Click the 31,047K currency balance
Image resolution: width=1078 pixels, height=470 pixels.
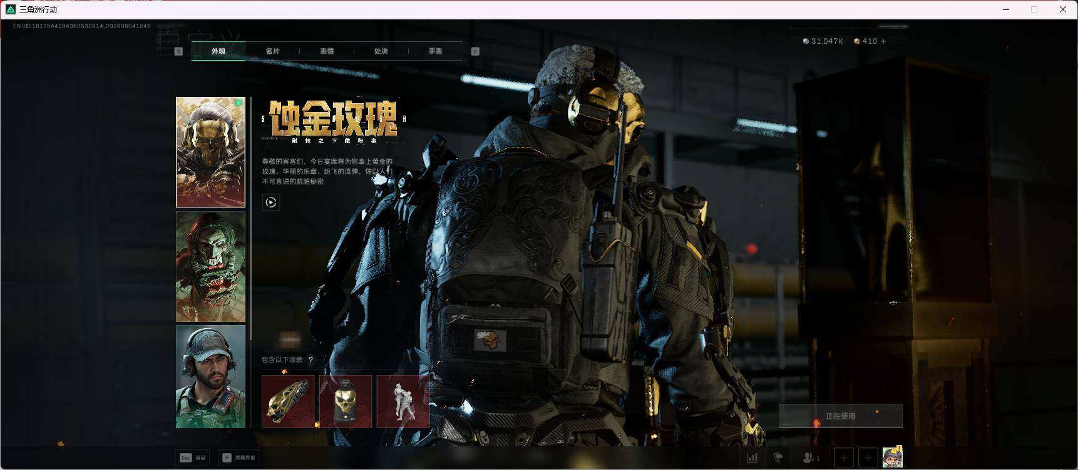[x=823, y=41]
